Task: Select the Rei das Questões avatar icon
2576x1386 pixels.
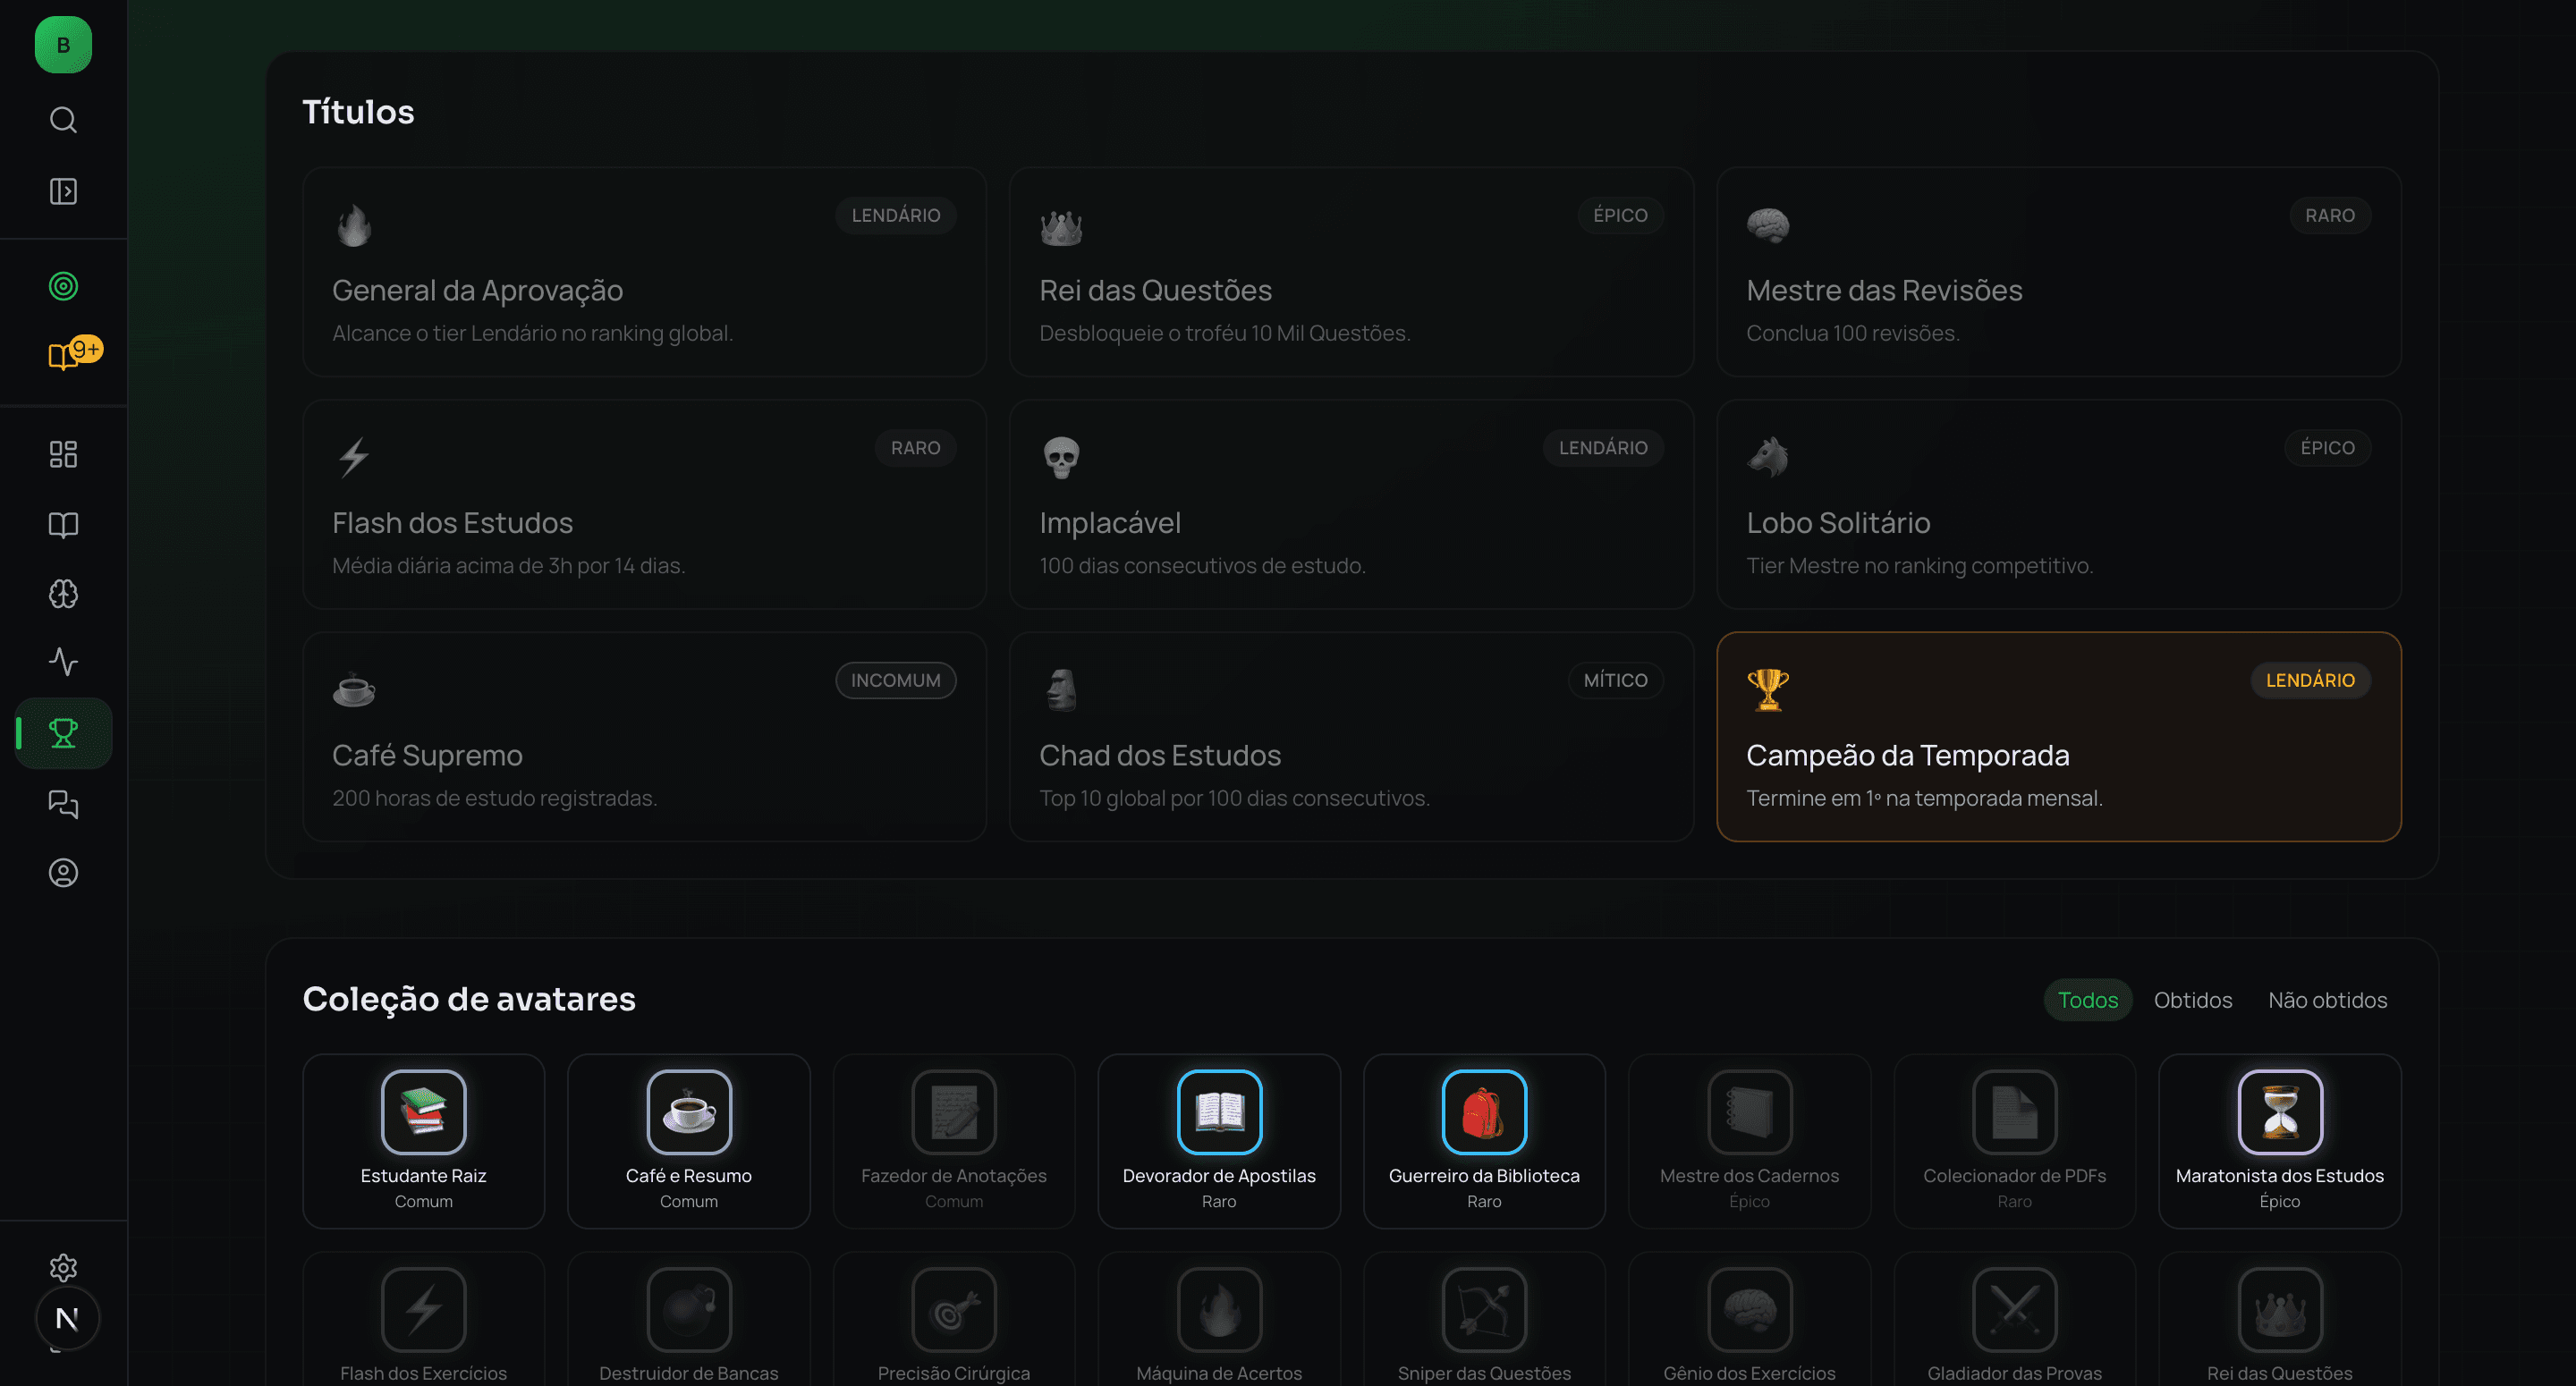Action: (2280, 1310)
